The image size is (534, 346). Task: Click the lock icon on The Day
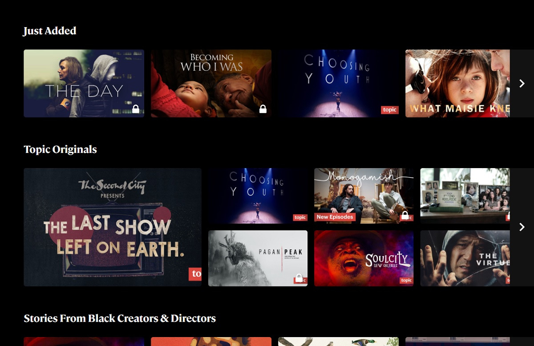coord(136,109)
